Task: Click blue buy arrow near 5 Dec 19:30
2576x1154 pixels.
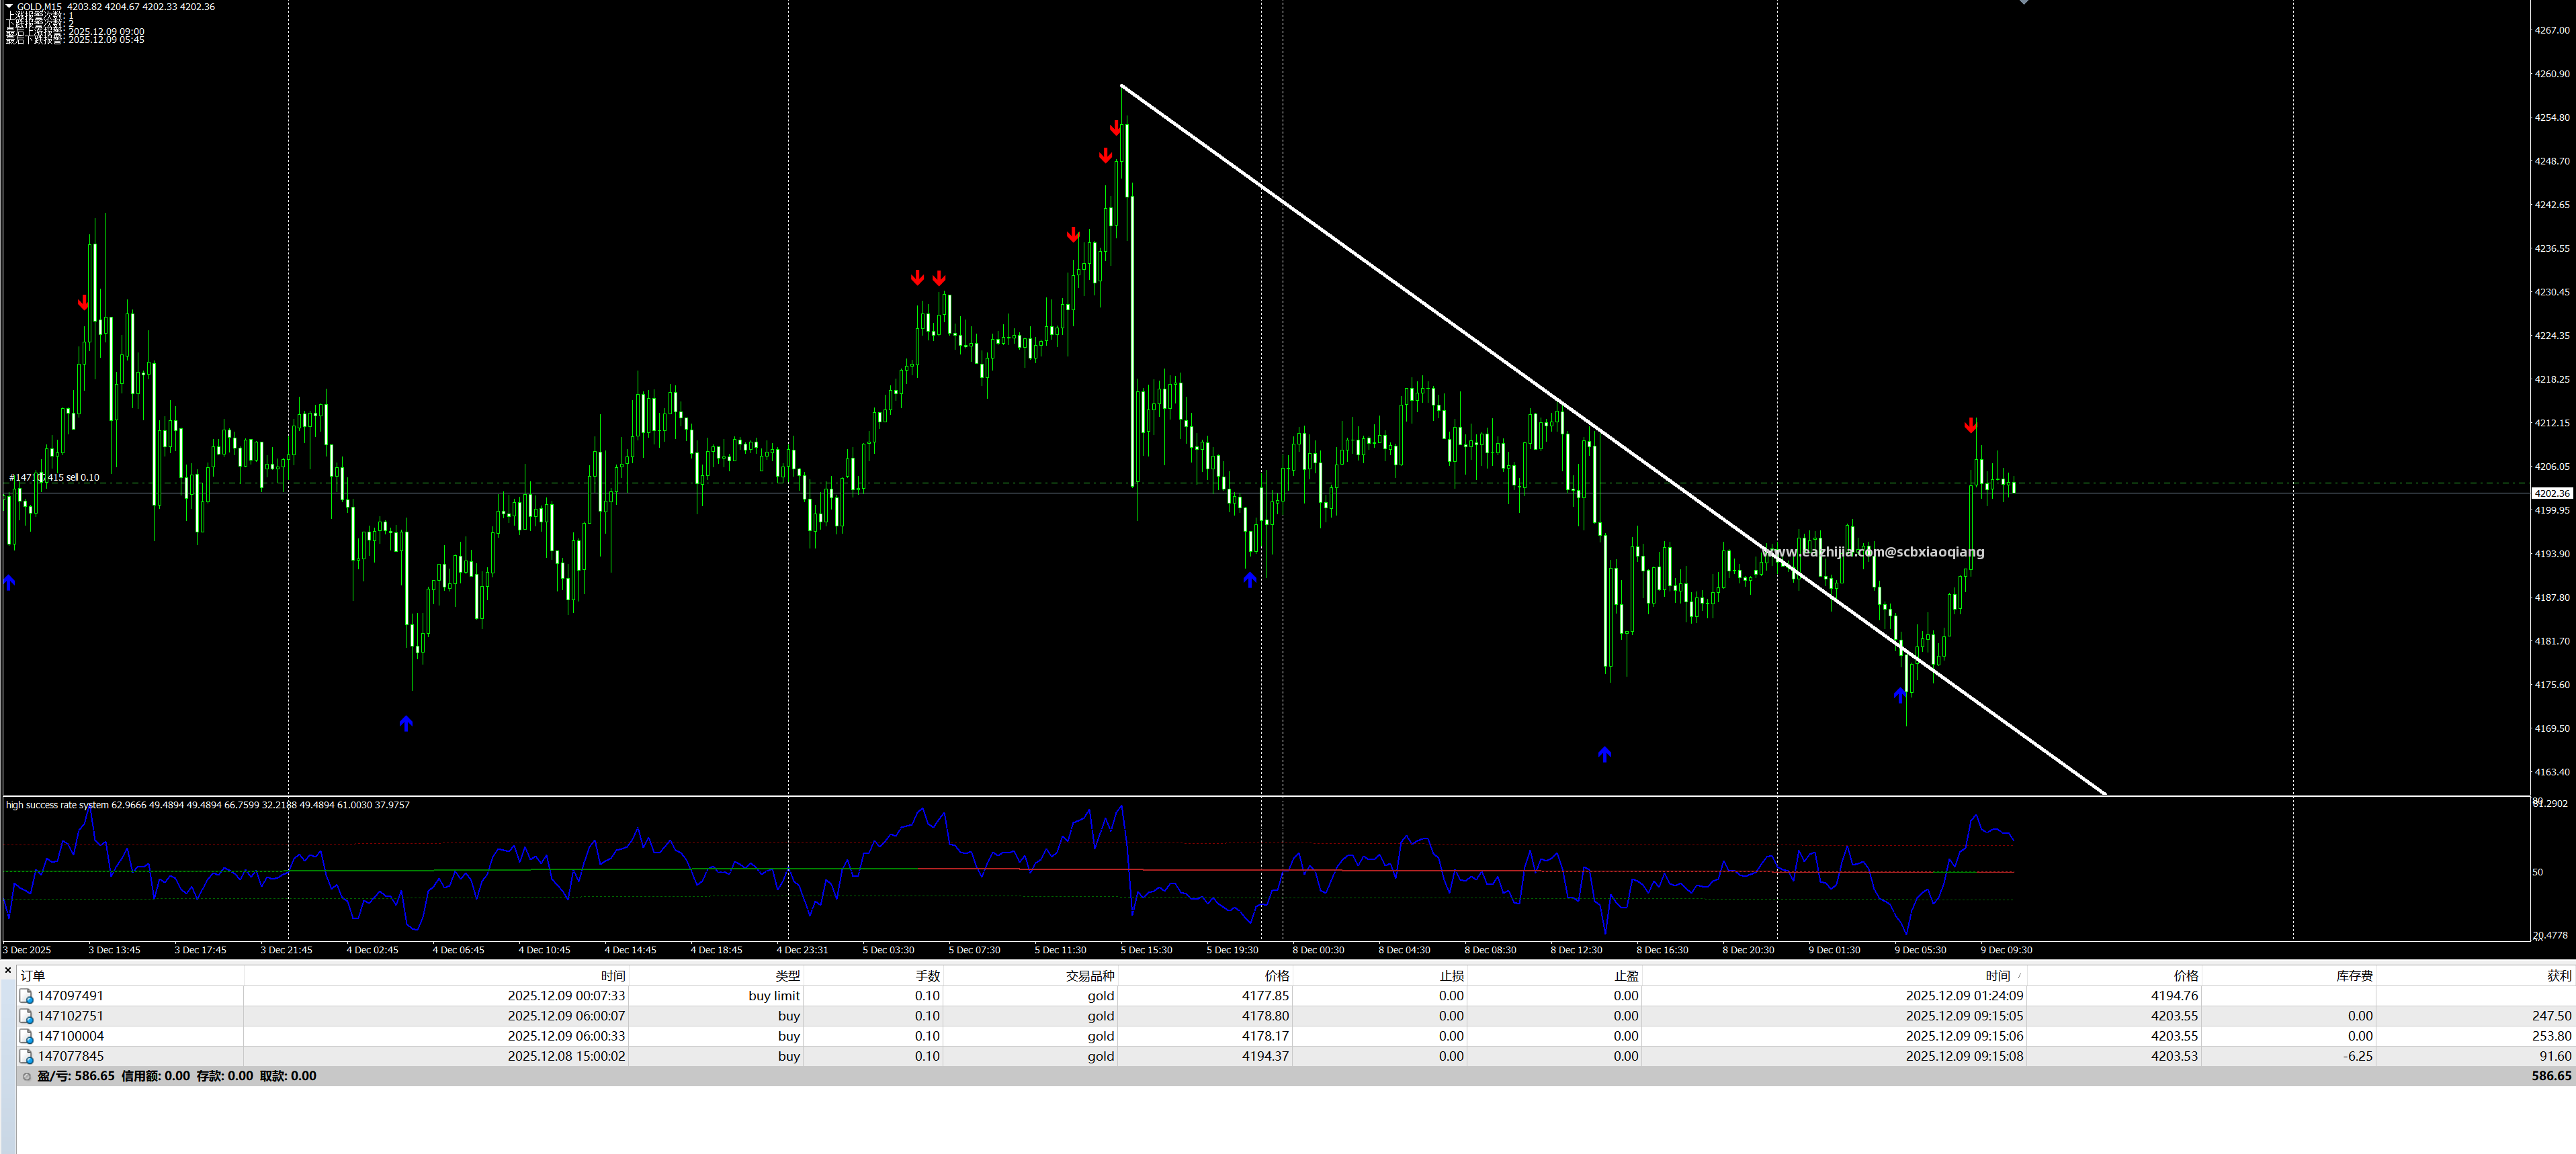Action: coord(1250,579)
